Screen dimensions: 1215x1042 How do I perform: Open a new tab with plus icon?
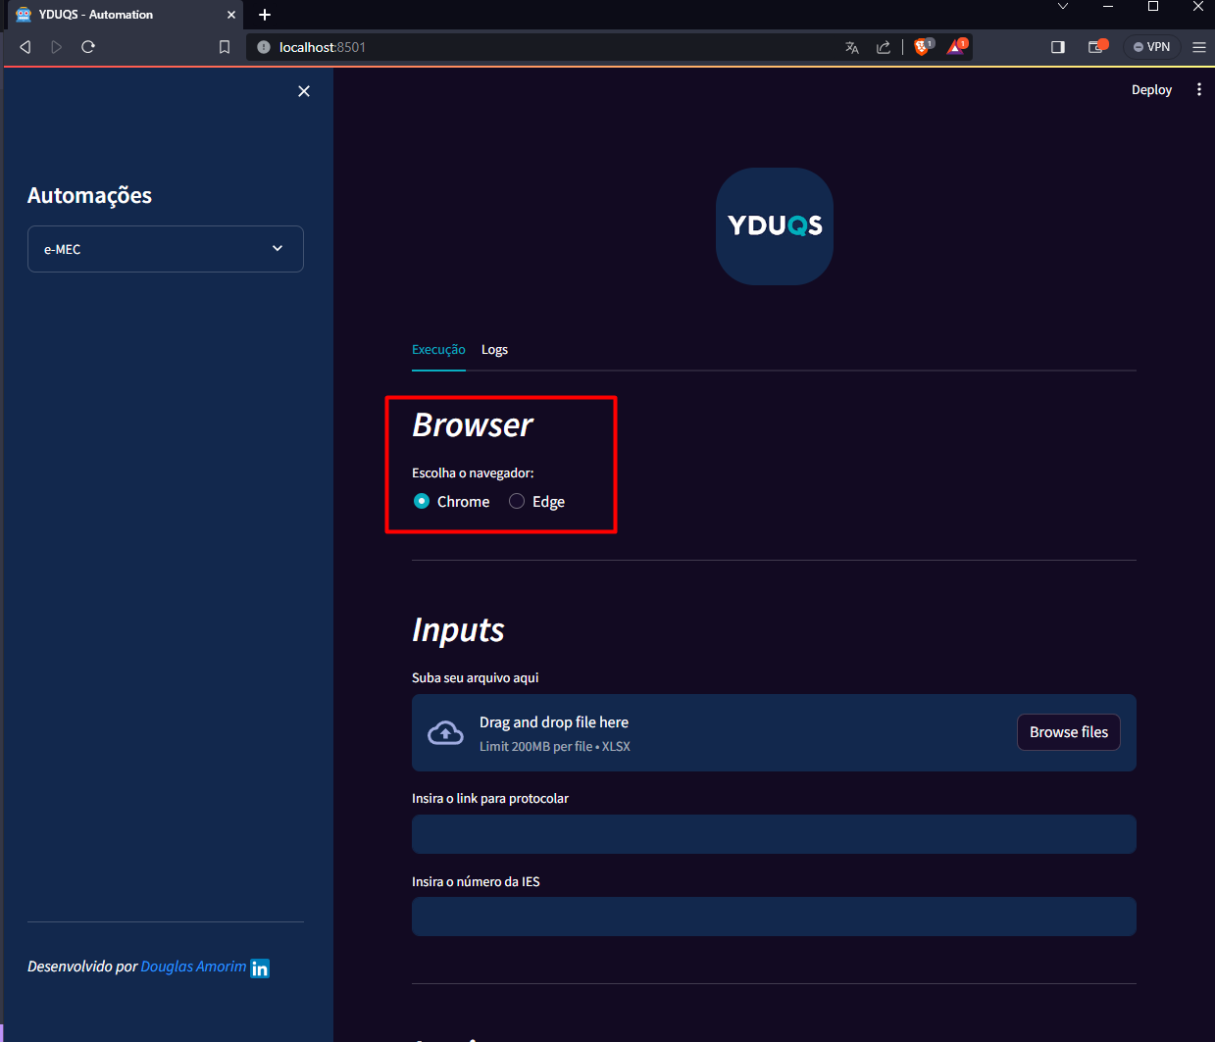click(265, 15)
